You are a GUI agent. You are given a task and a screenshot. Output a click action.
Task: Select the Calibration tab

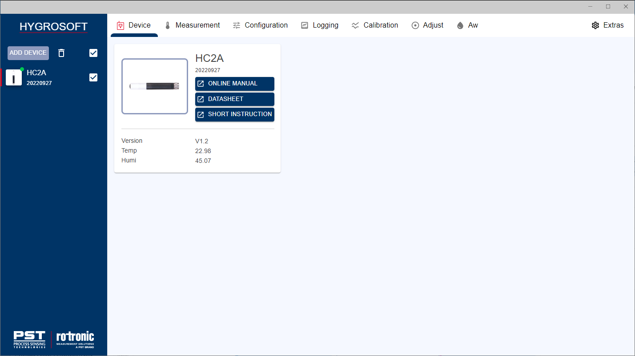click(374, 25)
